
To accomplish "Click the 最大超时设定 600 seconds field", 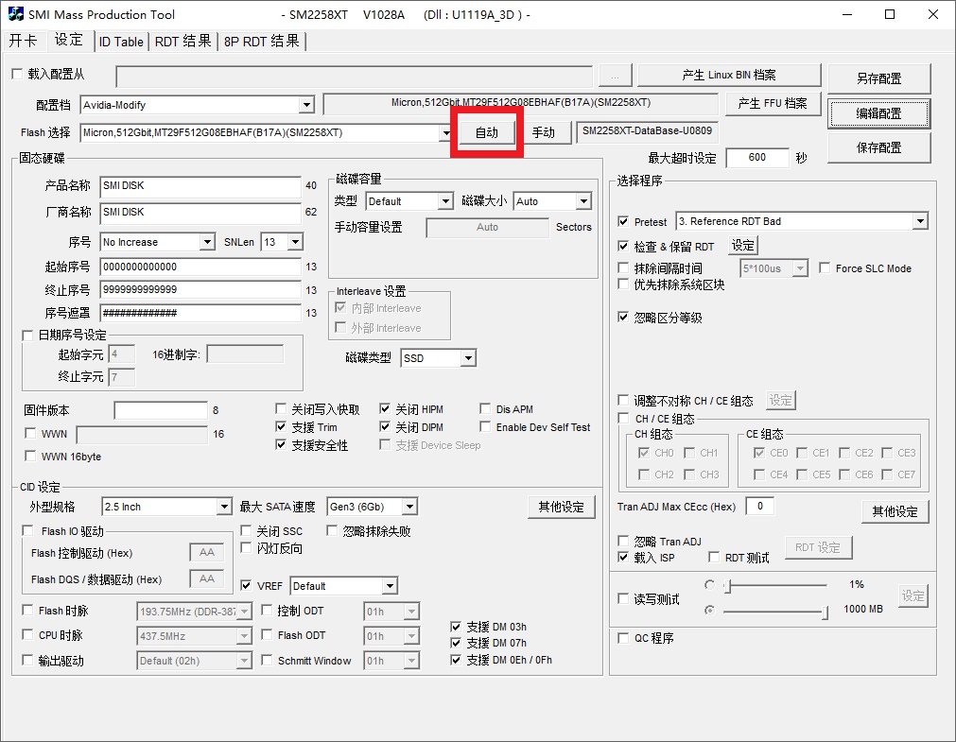I will coord(756,158).
